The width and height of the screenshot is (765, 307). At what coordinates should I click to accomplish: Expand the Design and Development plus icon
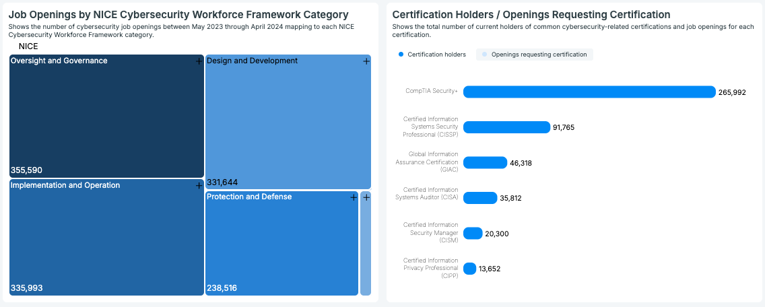[366, 61]
